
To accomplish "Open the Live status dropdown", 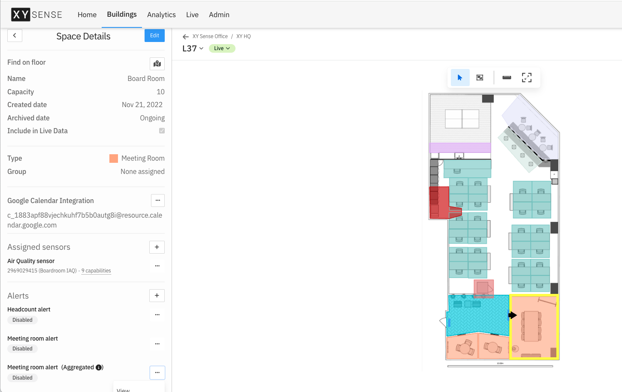I will click(x=222, y=48).
